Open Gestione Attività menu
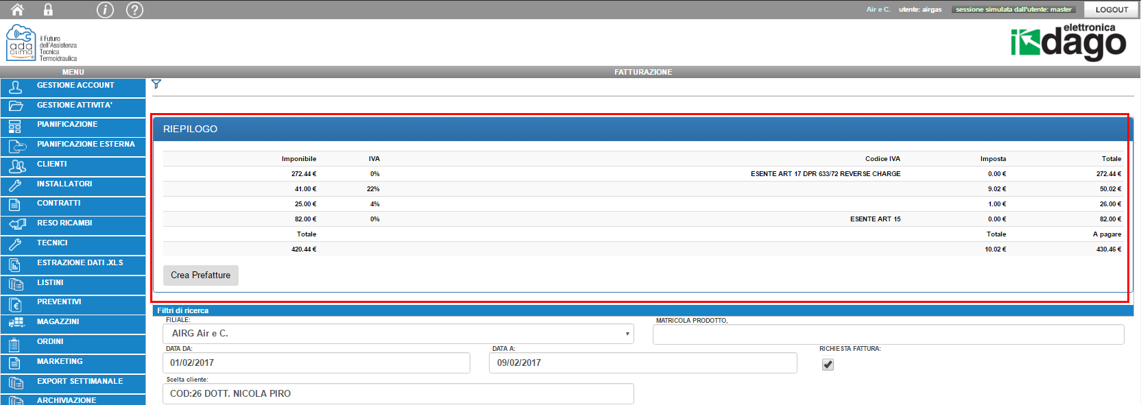Screen dimensions: 1141x405 pos(73,108)
